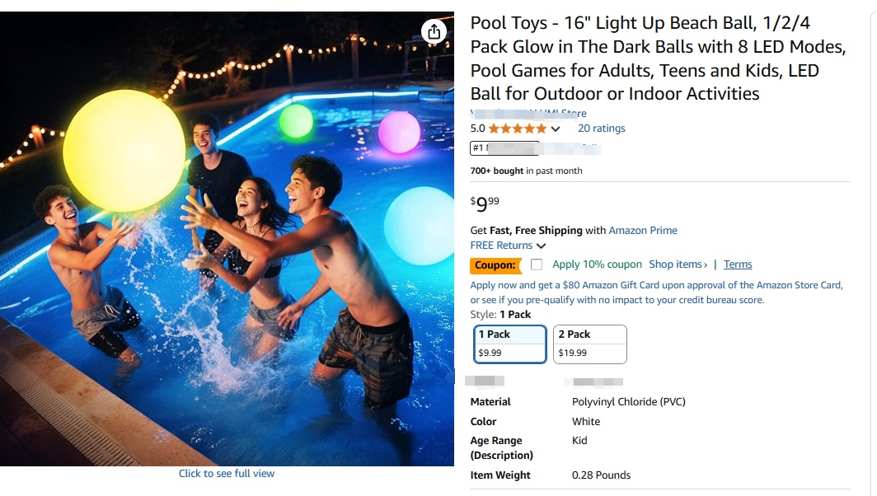Click the Shop items link

(678, 264)
